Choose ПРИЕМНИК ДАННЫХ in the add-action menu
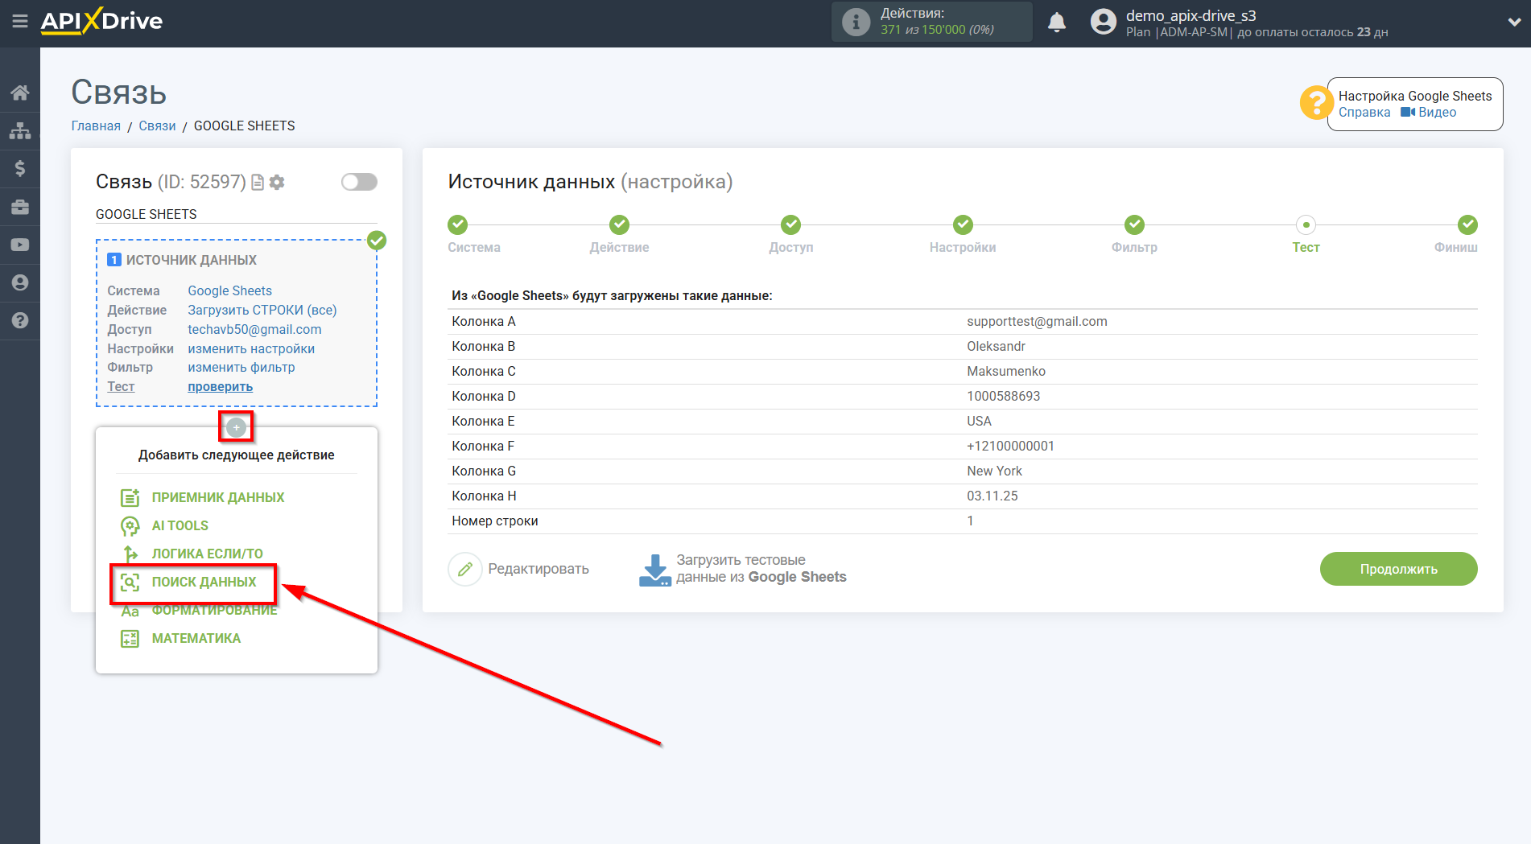The image size is (1531, 844). tap(217, 497)
